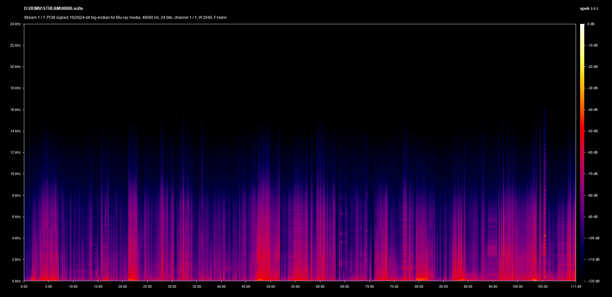Select the -50 dB scale label

point(593,131)
